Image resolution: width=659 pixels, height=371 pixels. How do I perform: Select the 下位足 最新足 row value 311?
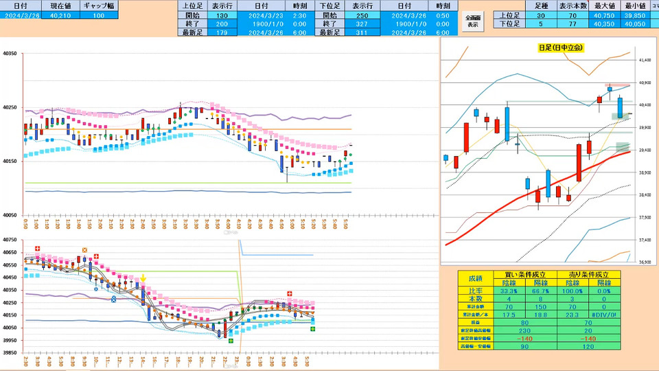[x=362, y=32]
